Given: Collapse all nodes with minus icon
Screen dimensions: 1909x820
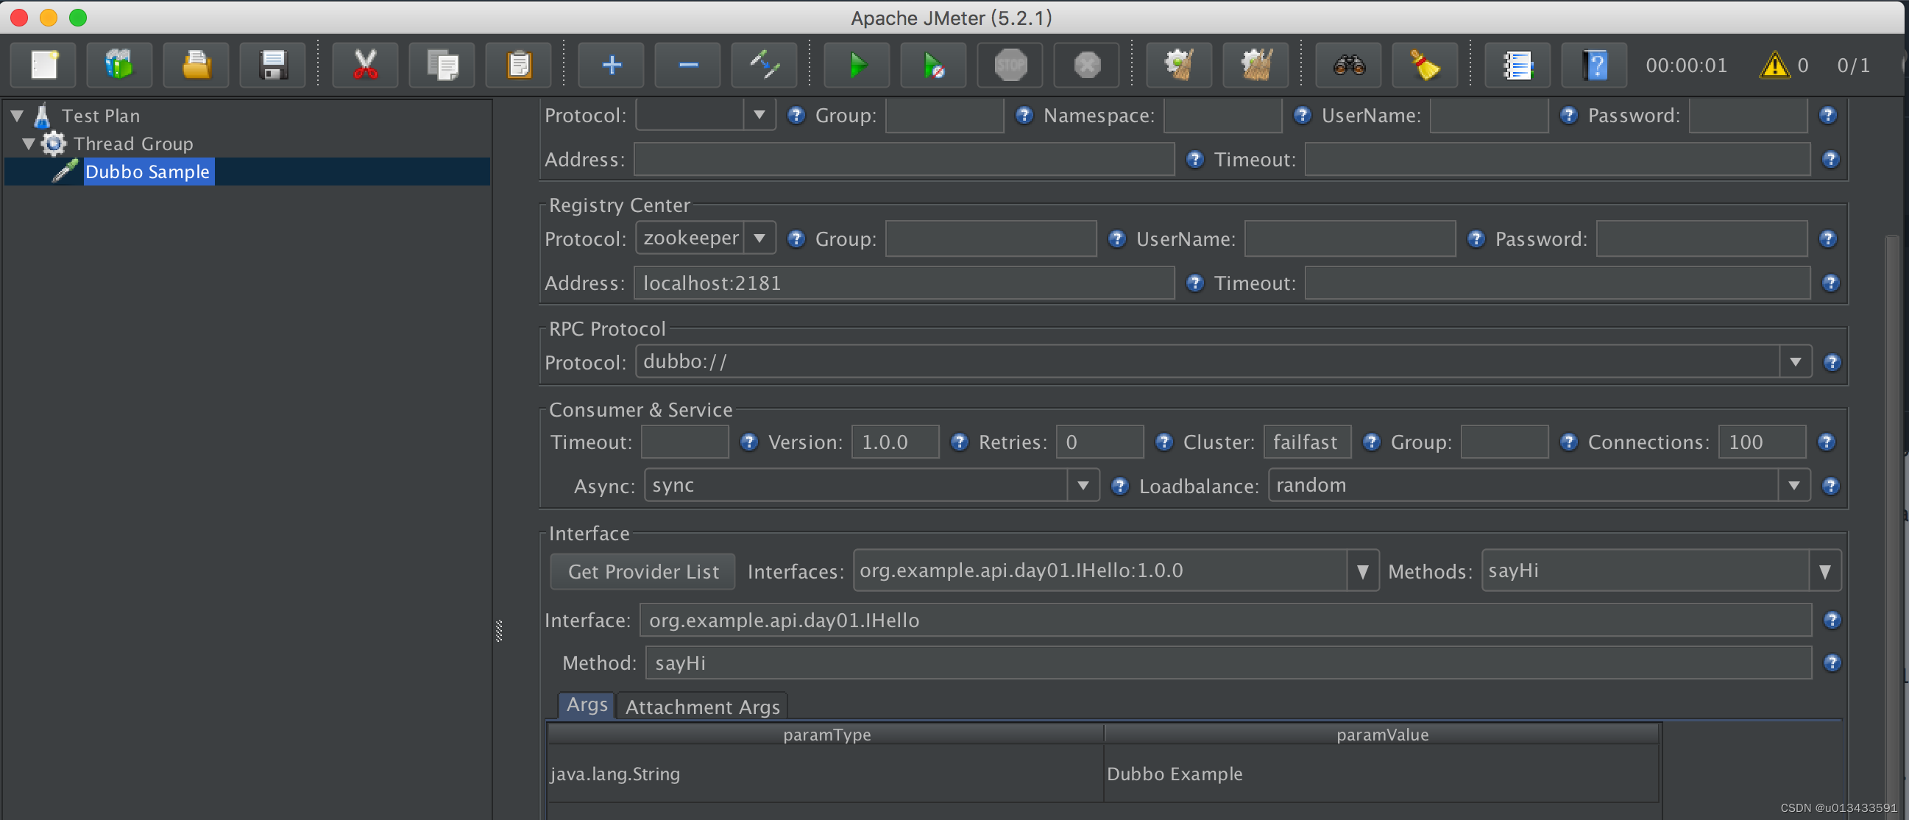Looking at the screenshot, I should pos(688,66).
